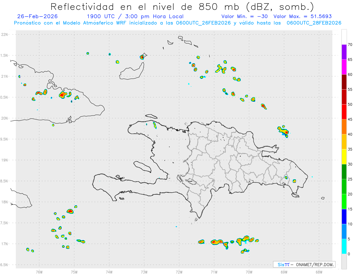Click the colorbar label '70'
The image size is (358, 276).
350,45
